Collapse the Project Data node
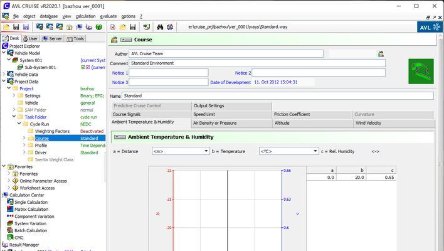The width and height of the screenshot is (444, 251). coord(4,81)
